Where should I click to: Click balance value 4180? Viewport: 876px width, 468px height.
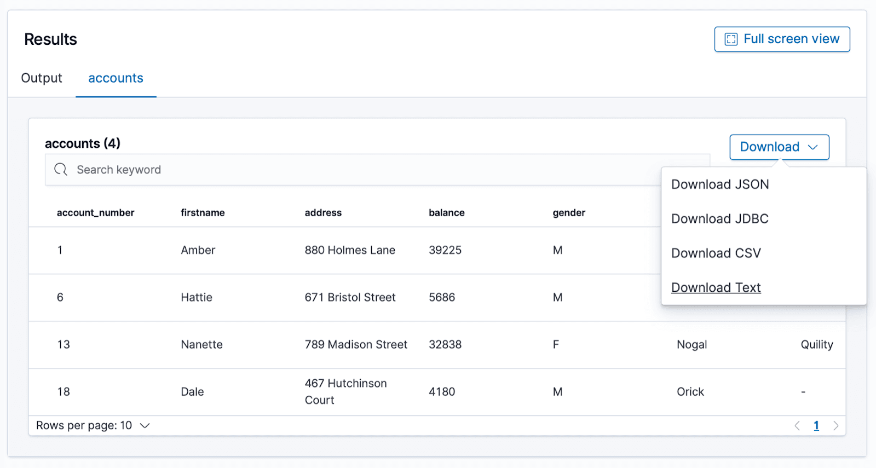tap(442, 392)
